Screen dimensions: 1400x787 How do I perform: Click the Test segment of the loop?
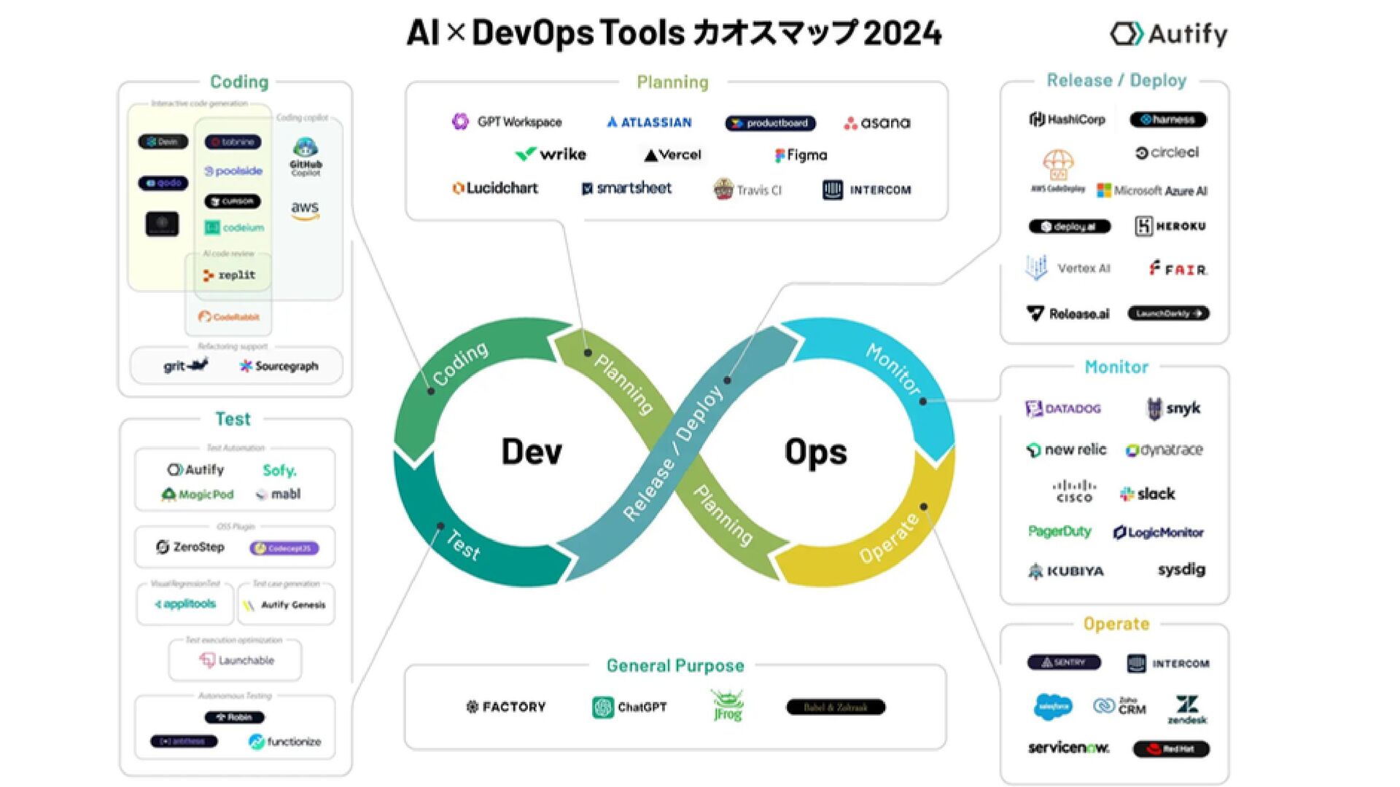[464, 545]
